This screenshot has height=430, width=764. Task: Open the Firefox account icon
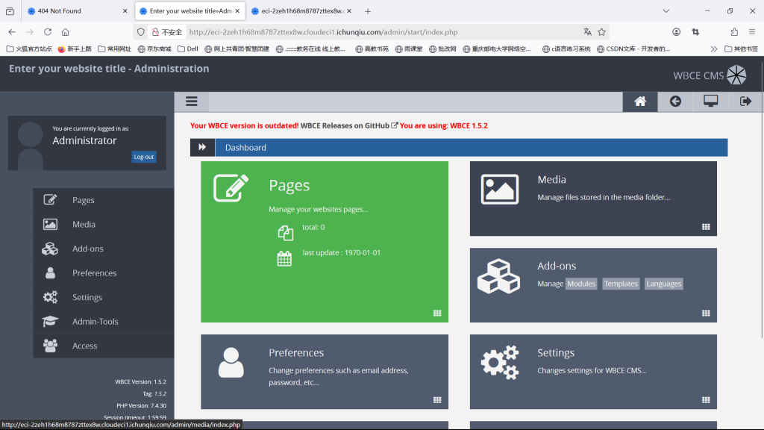click(676, 32)
